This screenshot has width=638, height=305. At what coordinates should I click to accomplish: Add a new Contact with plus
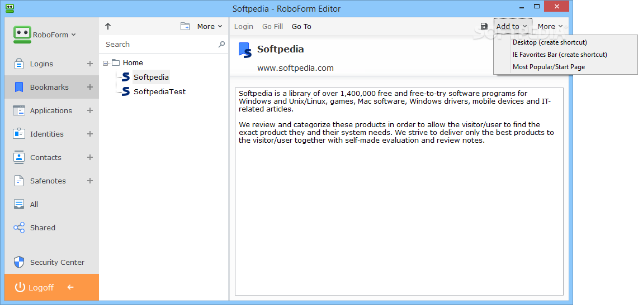(x=90, y=157)
